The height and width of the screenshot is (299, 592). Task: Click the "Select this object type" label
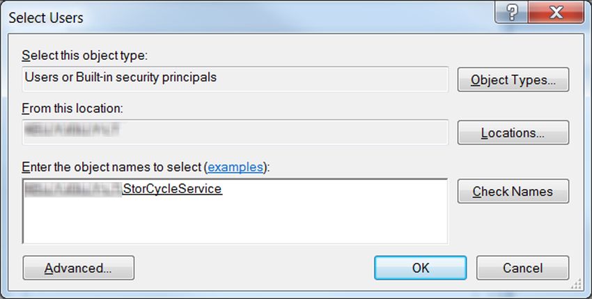pos(84,56)
